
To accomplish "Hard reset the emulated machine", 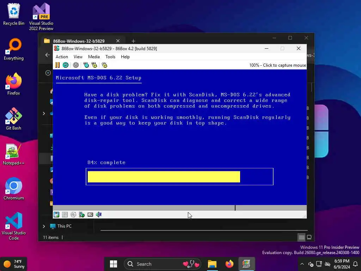I will click(x=66, y=65).
